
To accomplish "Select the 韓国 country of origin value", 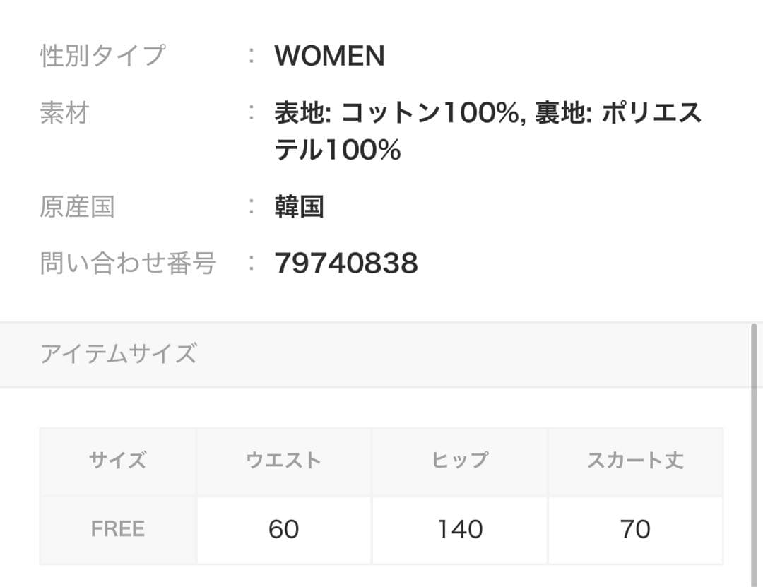I will 299,207.
